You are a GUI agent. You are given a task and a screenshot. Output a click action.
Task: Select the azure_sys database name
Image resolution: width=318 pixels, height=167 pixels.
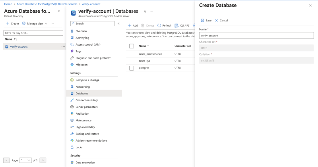point(144,61)
